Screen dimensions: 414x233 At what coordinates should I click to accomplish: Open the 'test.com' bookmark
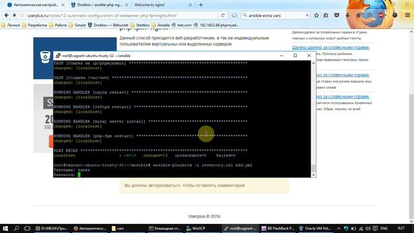click(181, 25)
